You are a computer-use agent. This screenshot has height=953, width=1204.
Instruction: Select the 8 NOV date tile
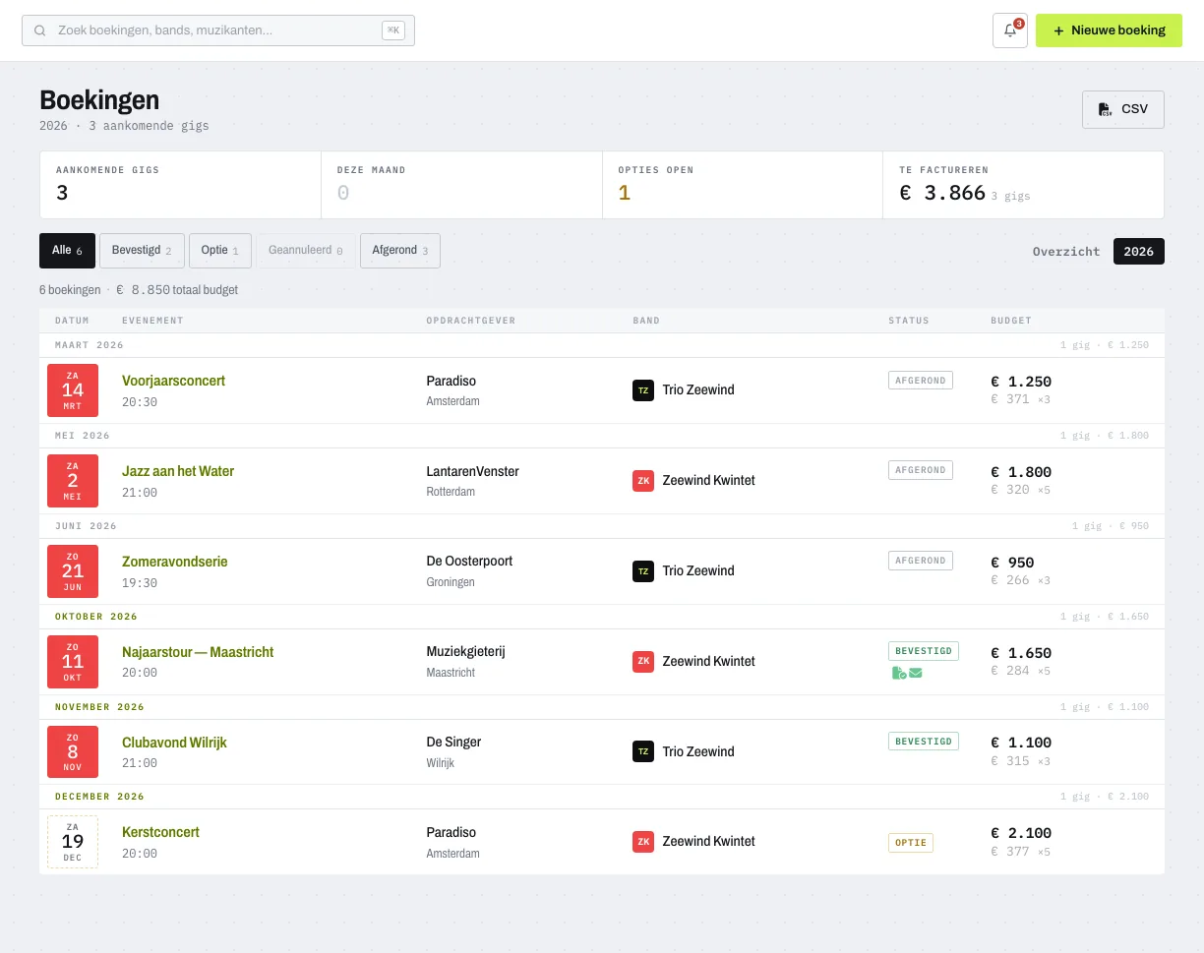click(73, 752)
